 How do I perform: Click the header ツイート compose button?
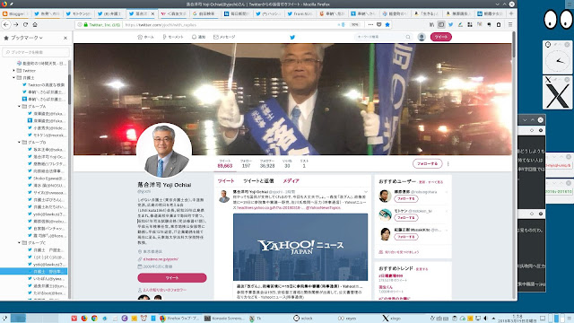pos(440,37)
